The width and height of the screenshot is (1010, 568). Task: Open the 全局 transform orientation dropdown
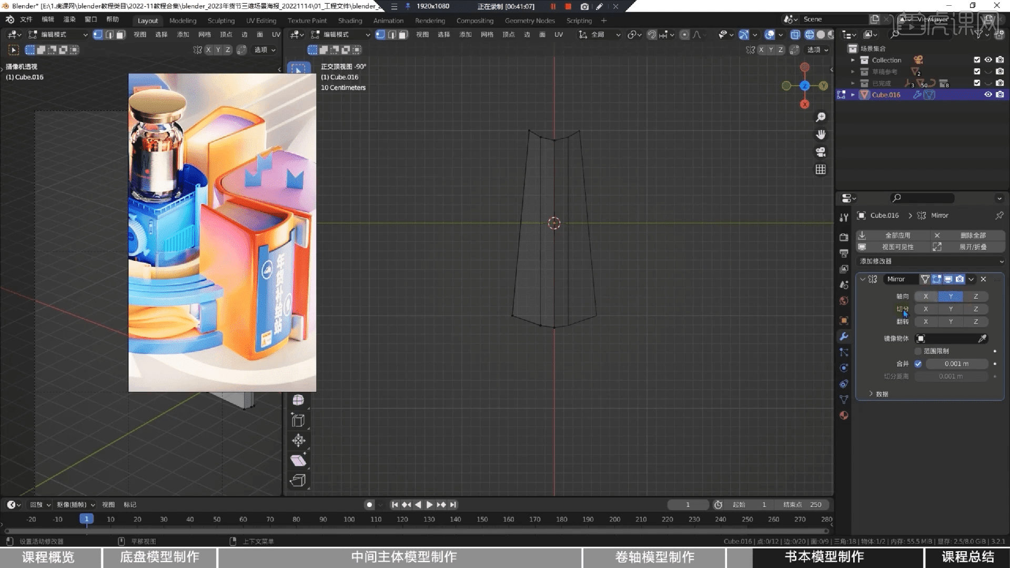(x=599, y=35)
